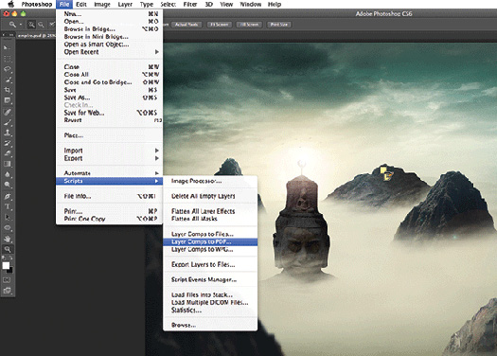Expand the Export submenu

[x=109, y=158]
